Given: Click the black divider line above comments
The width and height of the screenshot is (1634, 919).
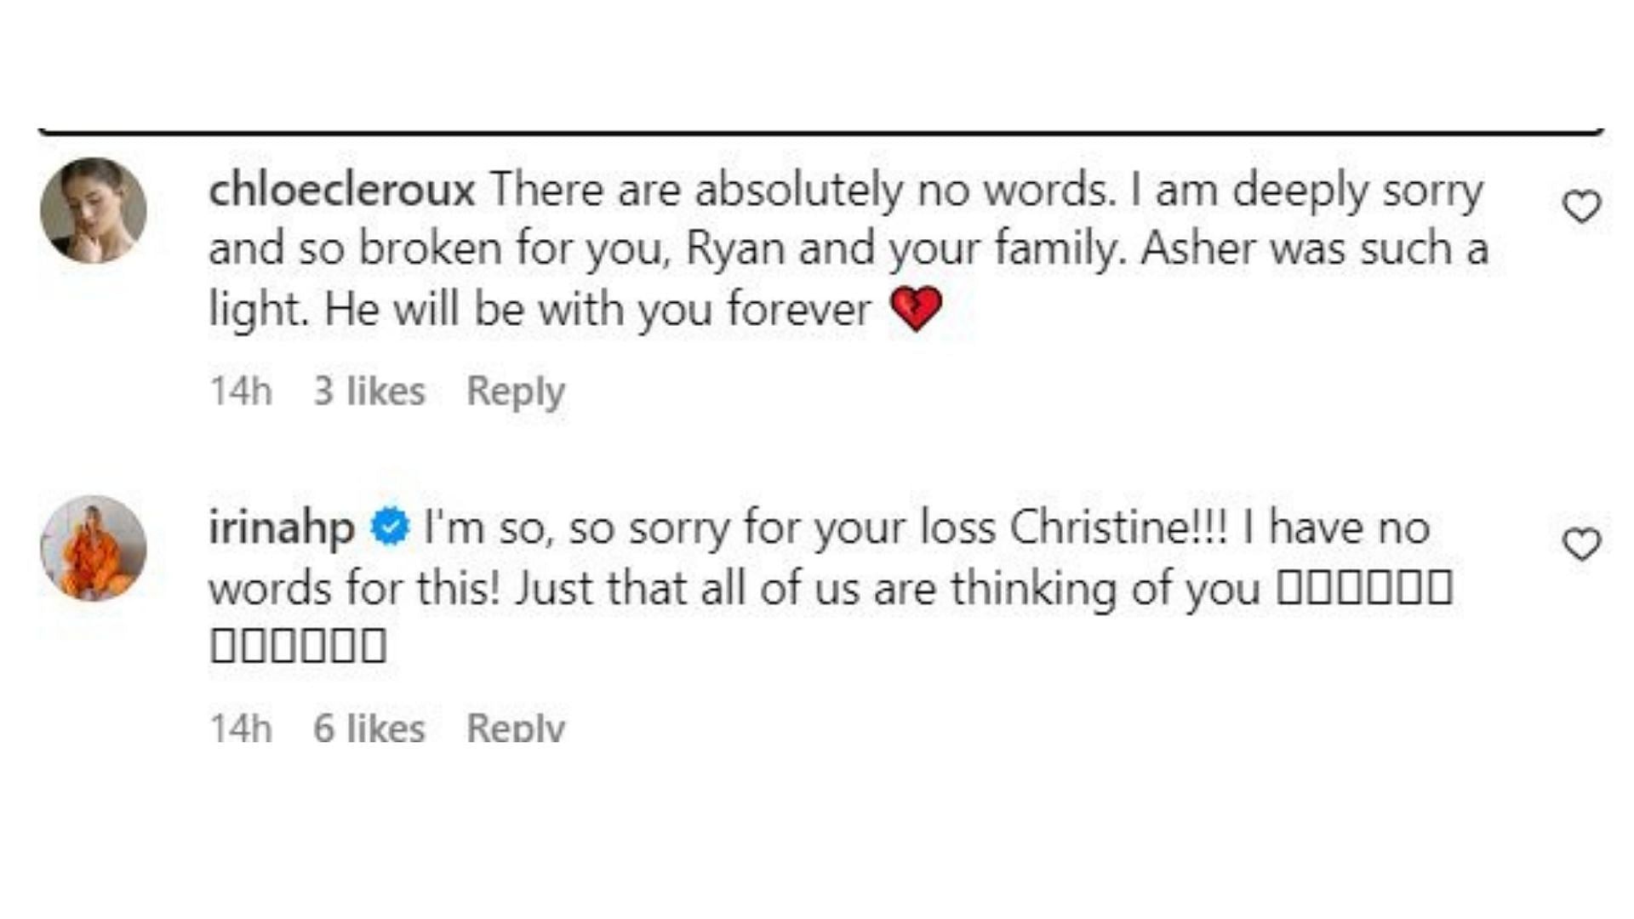Looking at the screenshot, I should [821, 132].
